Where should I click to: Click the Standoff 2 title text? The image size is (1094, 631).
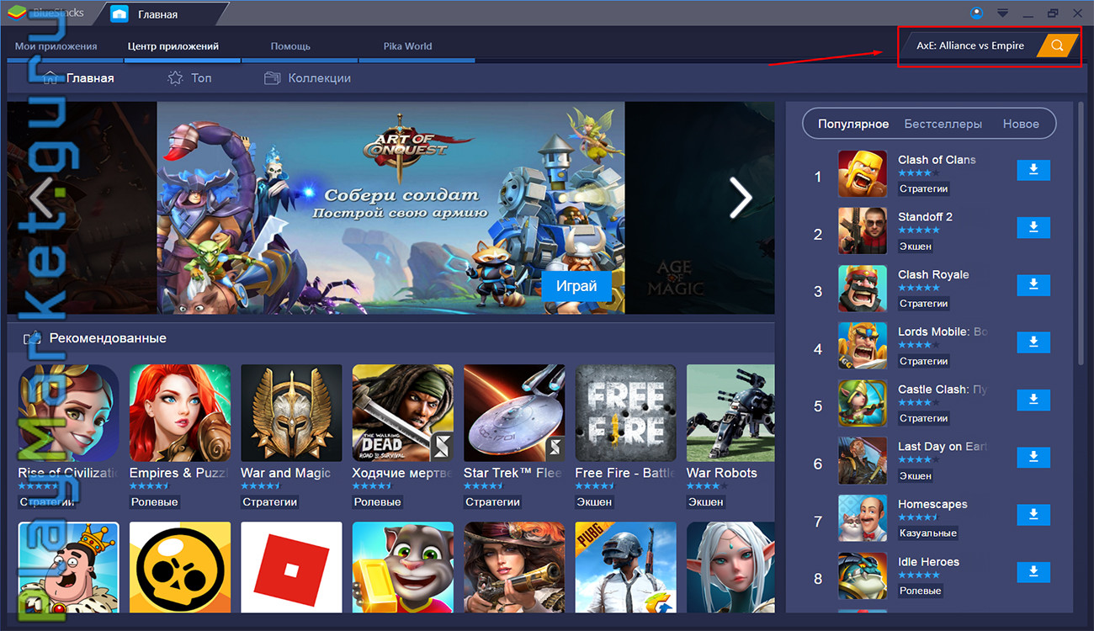click(x=925, y=217)
